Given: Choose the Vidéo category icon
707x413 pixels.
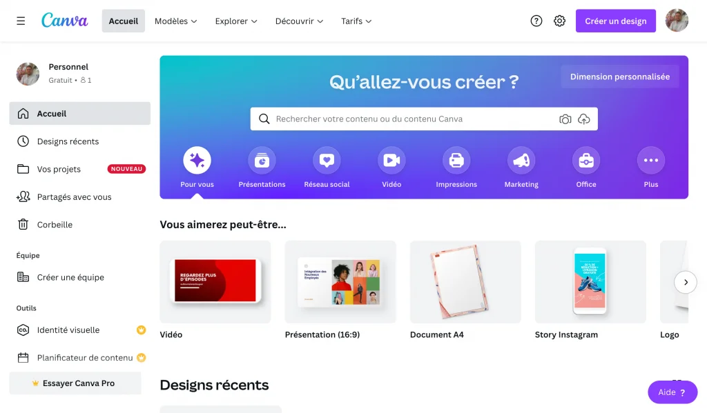Looking at the screenshot, I should point(391,161).
